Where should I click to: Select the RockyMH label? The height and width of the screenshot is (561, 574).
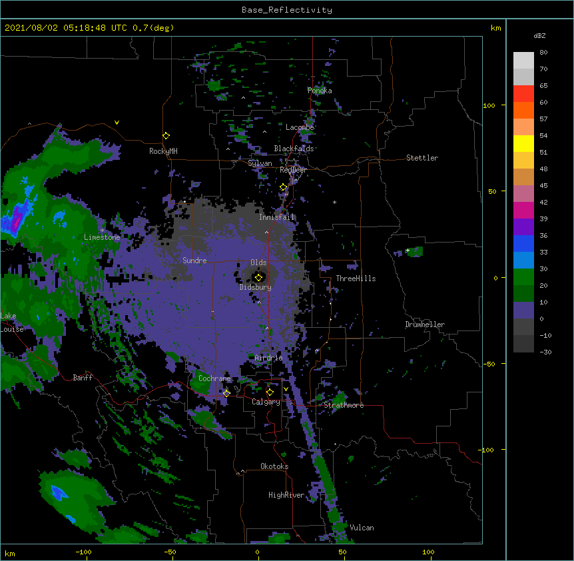pyautogui.click(x=163, y=151)
